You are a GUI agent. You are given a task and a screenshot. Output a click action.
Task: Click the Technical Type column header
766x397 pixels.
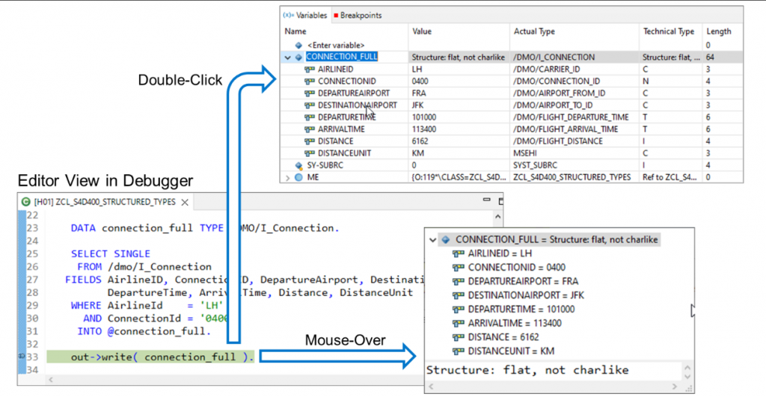coord(668,31)
